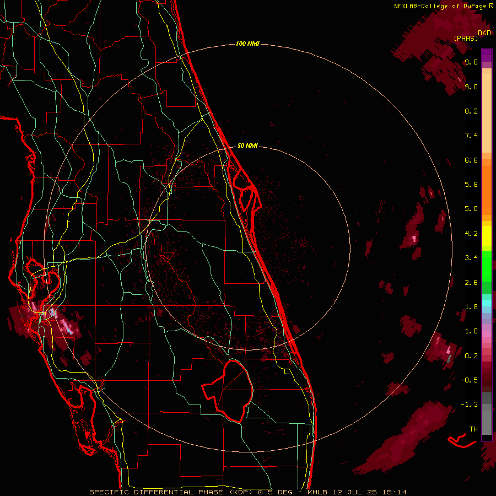Click the TH threshold label on the scale
This screenshot has height=496, width=496.
pos(473,429)
